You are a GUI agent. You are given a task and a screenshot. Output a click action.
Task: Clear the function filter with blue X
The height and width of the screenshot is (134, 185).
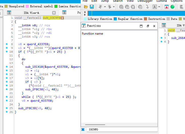click(x=83, y=129)
